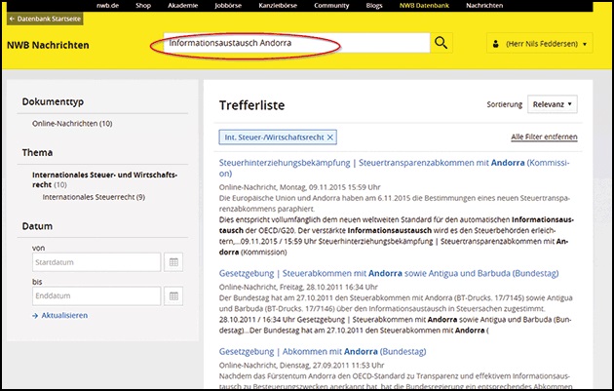Go back to Datenbank Startseite

pos(45,19)
